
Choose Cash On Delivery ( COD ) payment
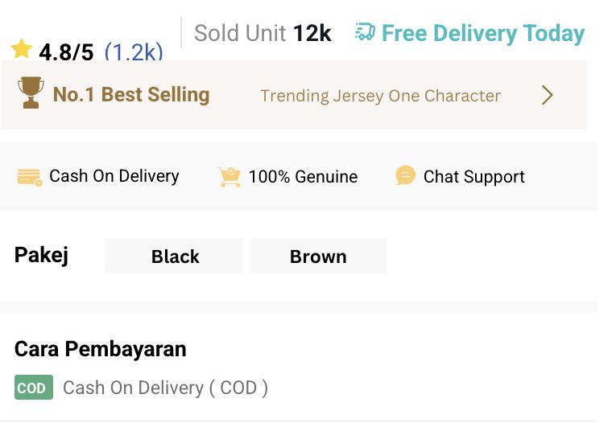click(165, 388)
